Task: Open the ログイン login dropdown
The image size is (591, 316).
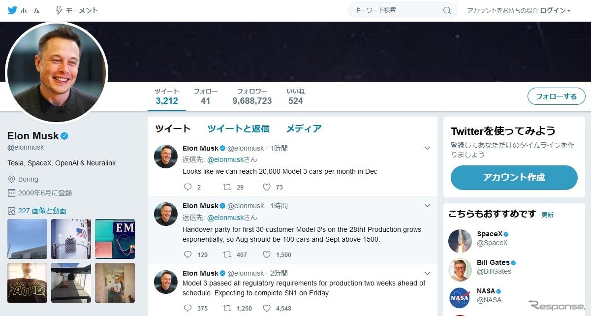Action: coord(555,10)
